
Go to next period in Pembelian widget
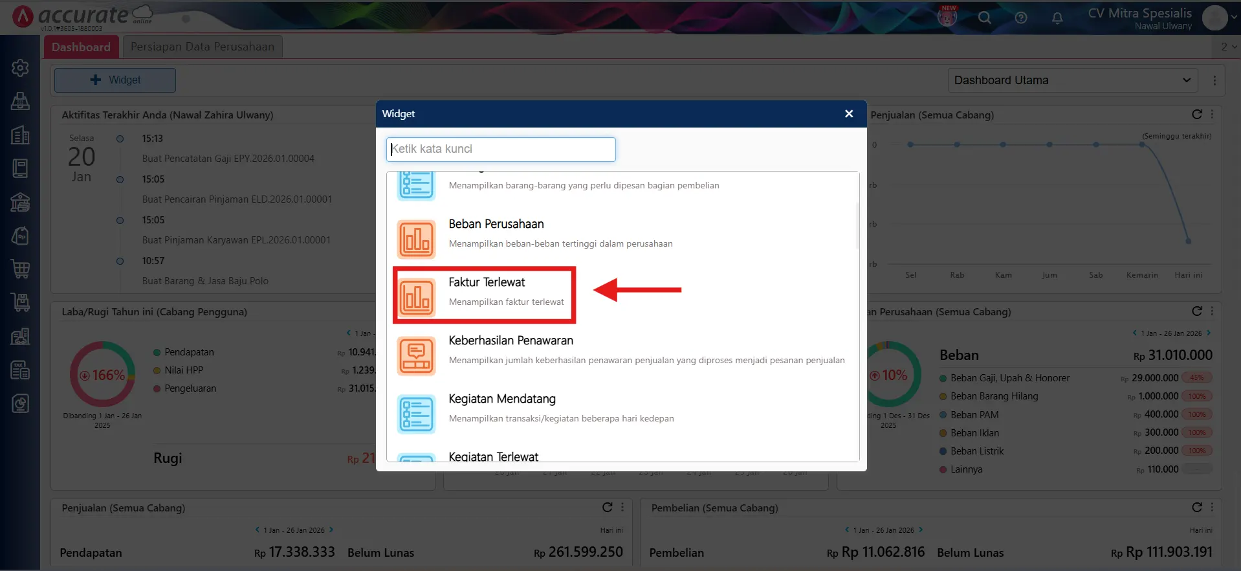pyautogui.click(x=921, y=530)
